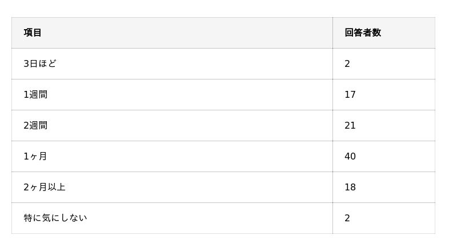457x251 pixels.
Task: Click the value 40 for 1ヶ月
Action: (350, 156)
